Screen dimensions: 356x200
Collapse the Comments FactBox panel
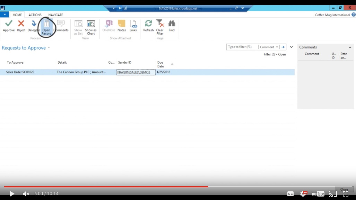[x=350, y=47]
